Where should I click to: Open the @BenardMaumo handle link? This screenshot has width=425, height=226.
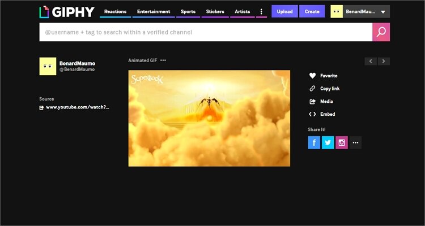tap(77, 69)
